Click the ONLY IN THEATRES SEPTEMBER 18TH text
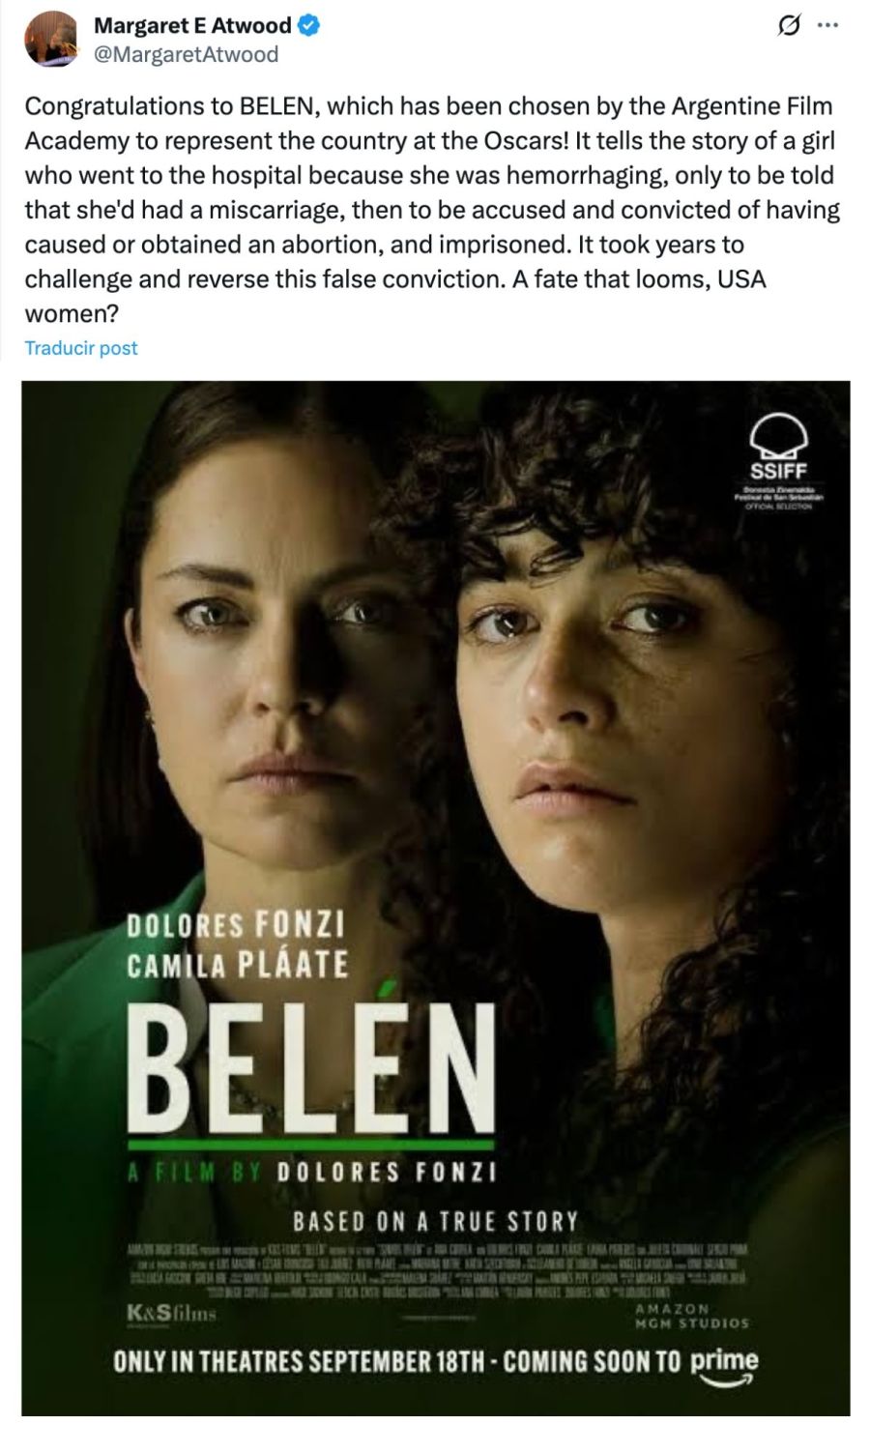 click(x=299, y=1361)
